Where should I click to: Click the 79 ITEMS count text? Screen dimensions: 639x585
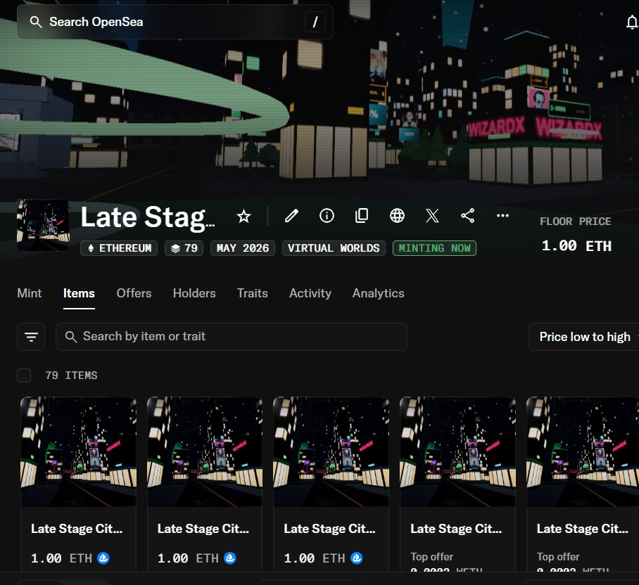(x=71, y=375)
